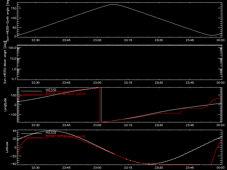The height and width of the screenshot is (170, 227).
Task: Click 23:30 label under Earth angle plot
Action: click(x=159, y=40)
